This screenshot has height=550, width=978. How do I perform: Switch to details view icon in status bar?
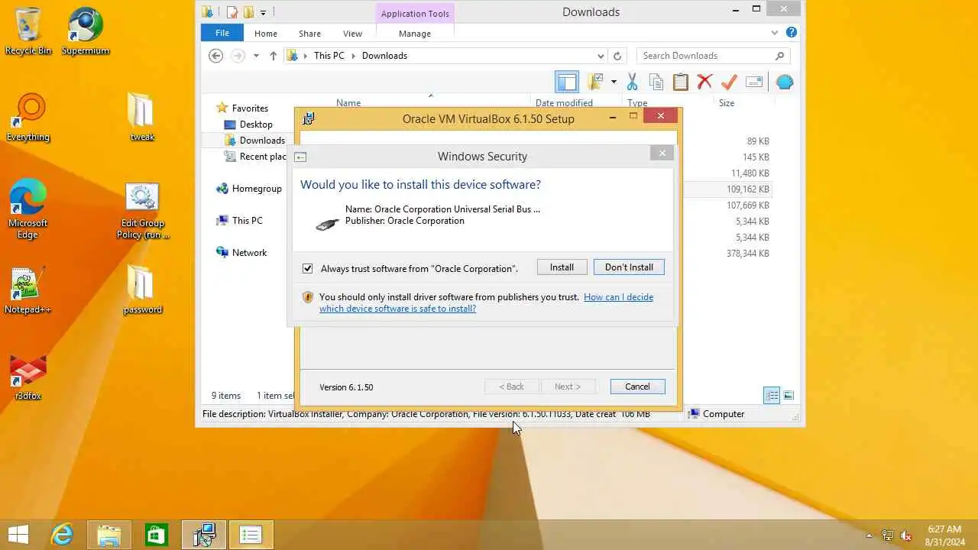[x=772, y=395]
